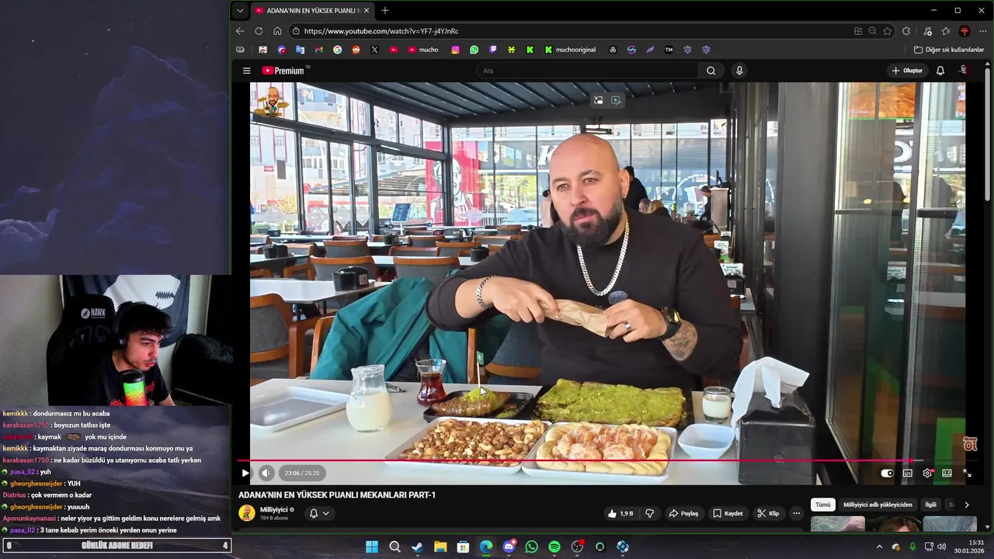Open Twitch bookmark

click(492, 50)
